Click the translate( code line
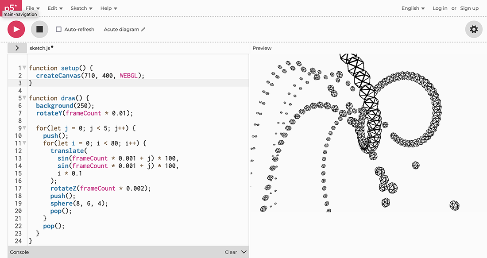This screenshot has height=258, width=487. pos(69,150)
